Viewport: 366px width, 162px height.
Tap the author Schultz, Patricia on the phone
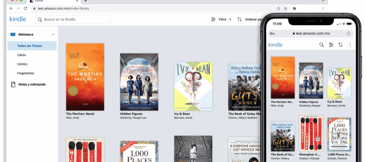338,158
